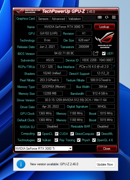
Task: Click the Die Size value 628 mm²
Action: [84, 40]
